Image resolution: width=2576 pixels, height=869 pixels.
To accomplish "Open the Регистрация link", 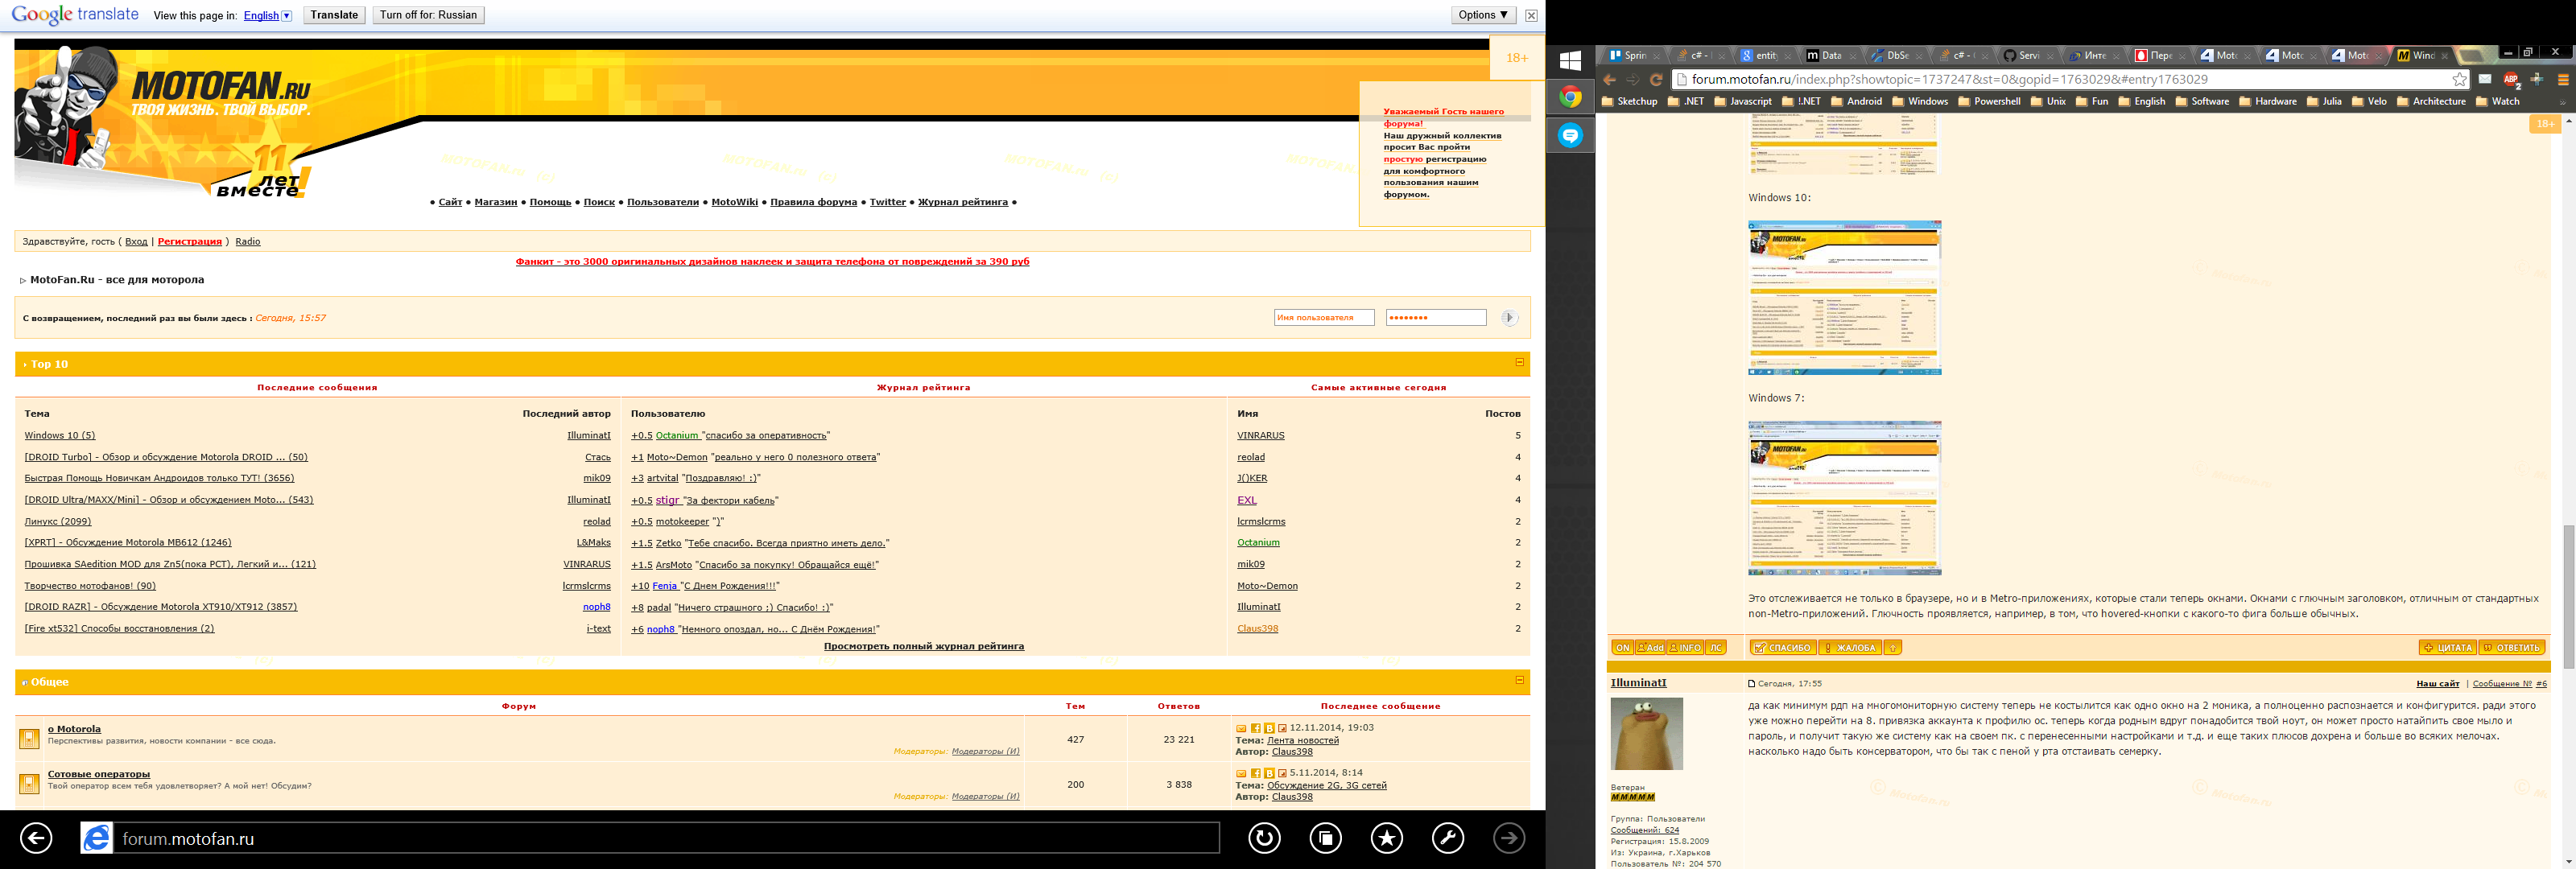I will pyautogui.click(x=190, y=241).
